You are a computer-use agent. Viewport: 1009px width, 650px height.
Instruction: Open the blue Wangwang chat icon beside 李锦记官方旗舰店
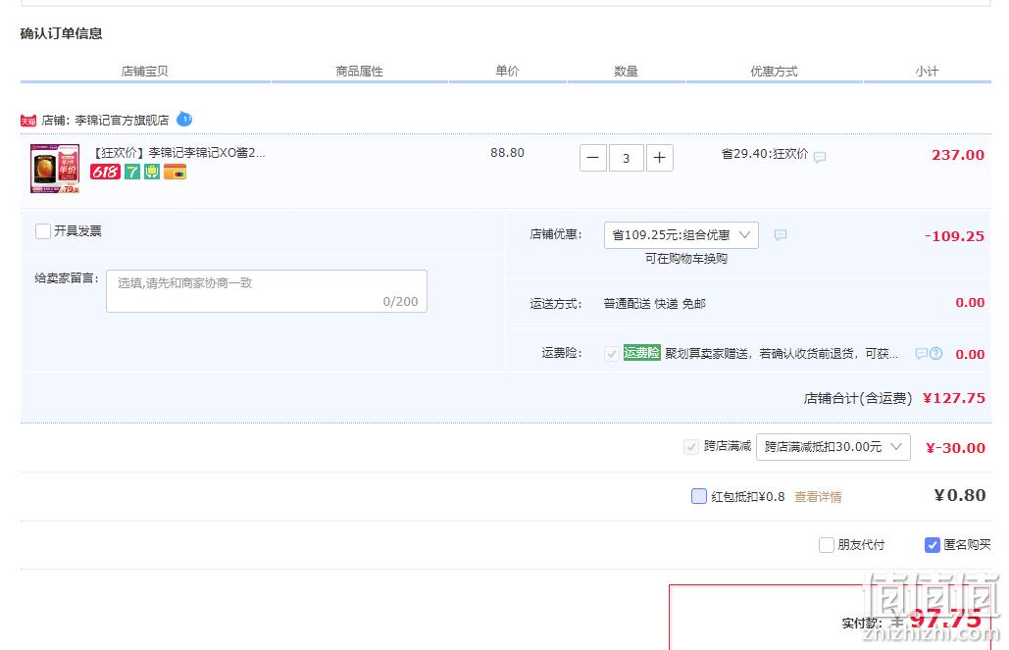click(x=184, y=119)
